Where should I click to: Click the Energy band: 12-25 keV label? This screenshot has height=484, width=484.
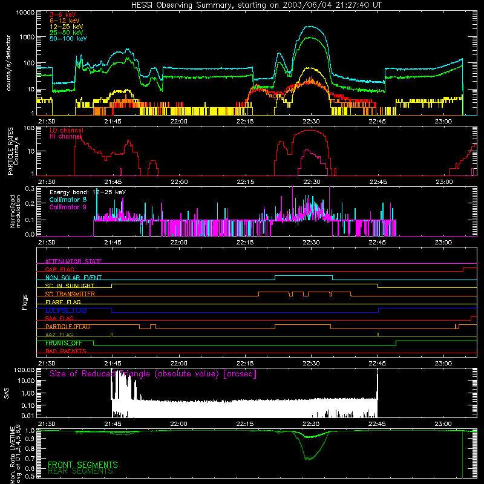pyautogui.click(x=88, y=192)
